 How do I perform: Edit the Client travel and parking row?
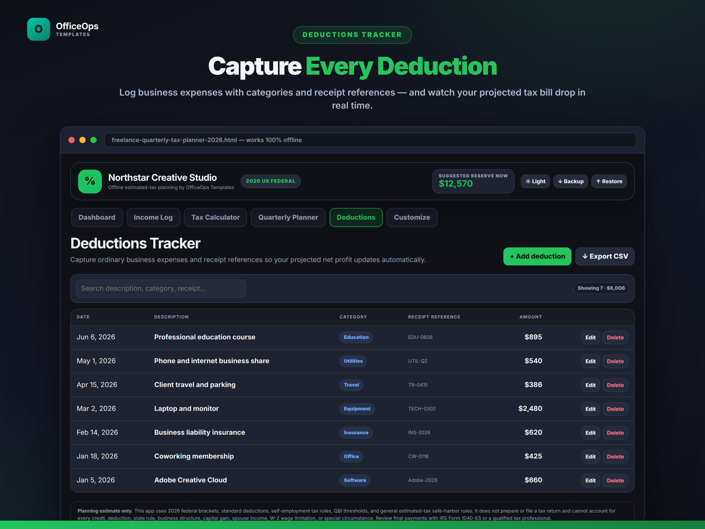590,385
